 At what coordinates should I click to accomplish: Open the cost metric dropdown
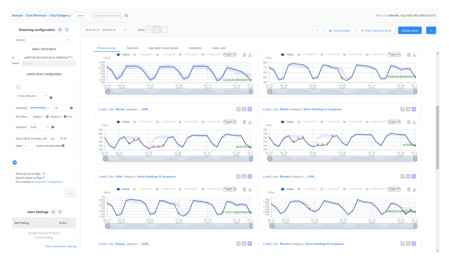point(82,15)
